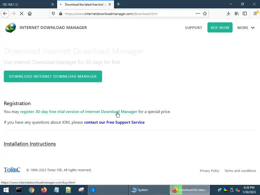Go back with the browser back arrow

tap(5, 14)
